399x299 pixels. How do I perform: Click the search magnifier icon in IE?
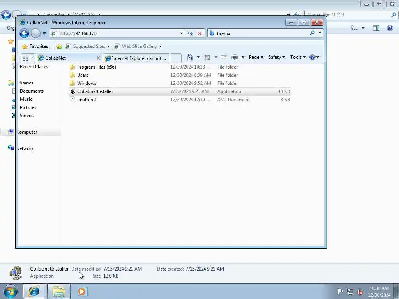point(312,33)
